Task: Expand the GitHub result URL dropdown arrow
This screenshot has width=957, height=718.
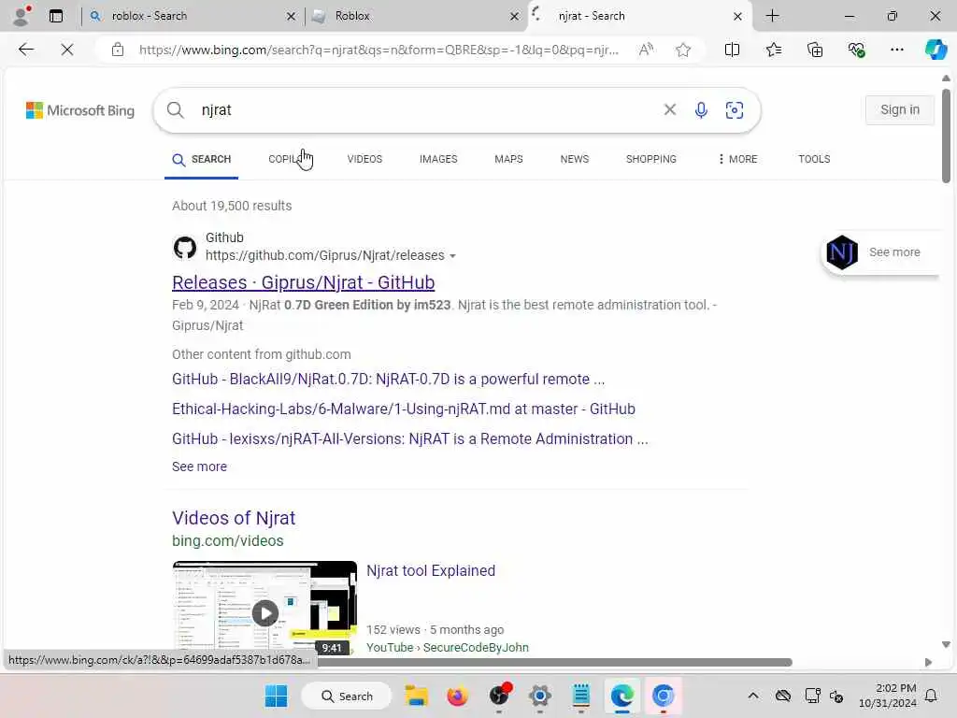Action: 452,256
